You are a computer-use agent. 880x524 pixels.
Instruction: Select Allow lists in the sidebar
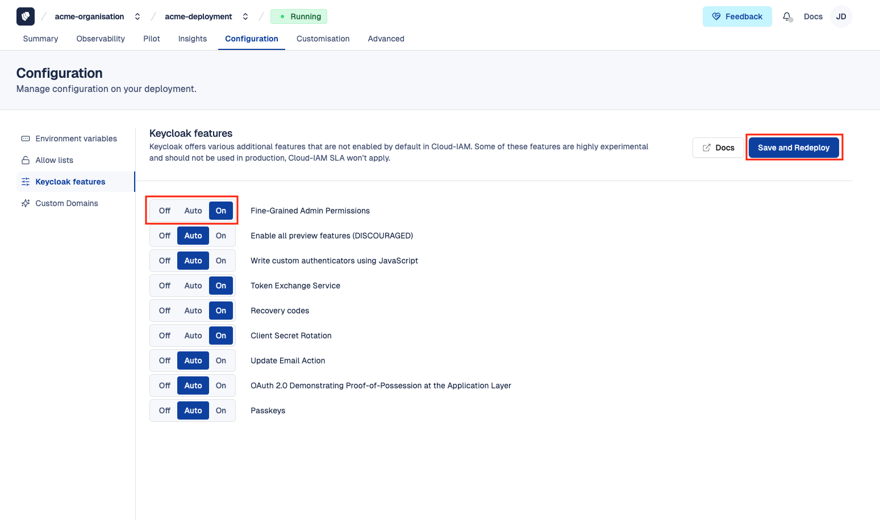point(76,160)
